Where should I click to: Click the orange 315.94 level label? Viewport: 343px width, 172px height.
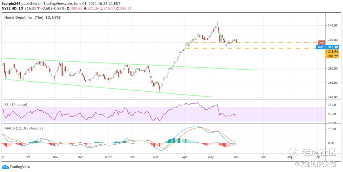[332, 52]
